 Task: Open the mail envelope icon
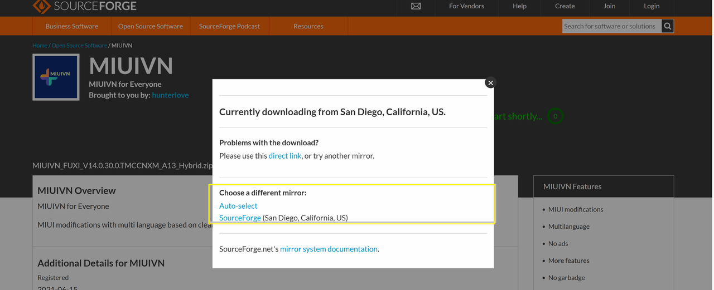pyautogui.click(x=416, y=6)
